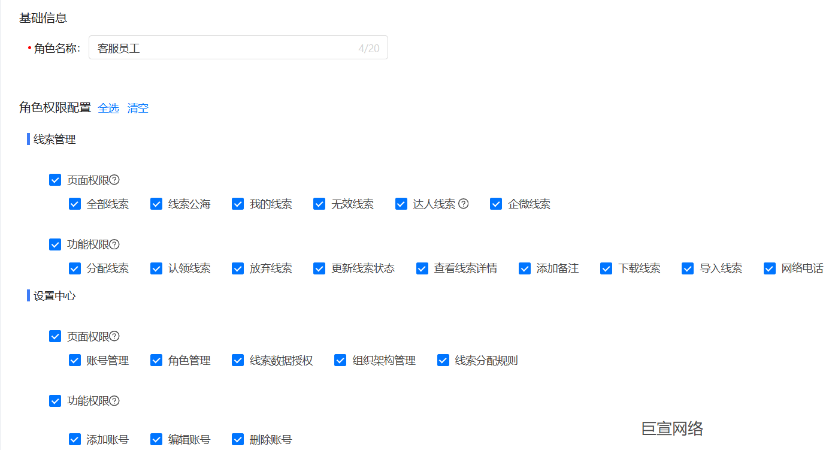Screen dimensions: 835x450
Task: Click the 设置中心 section heading
Action: 55,295
